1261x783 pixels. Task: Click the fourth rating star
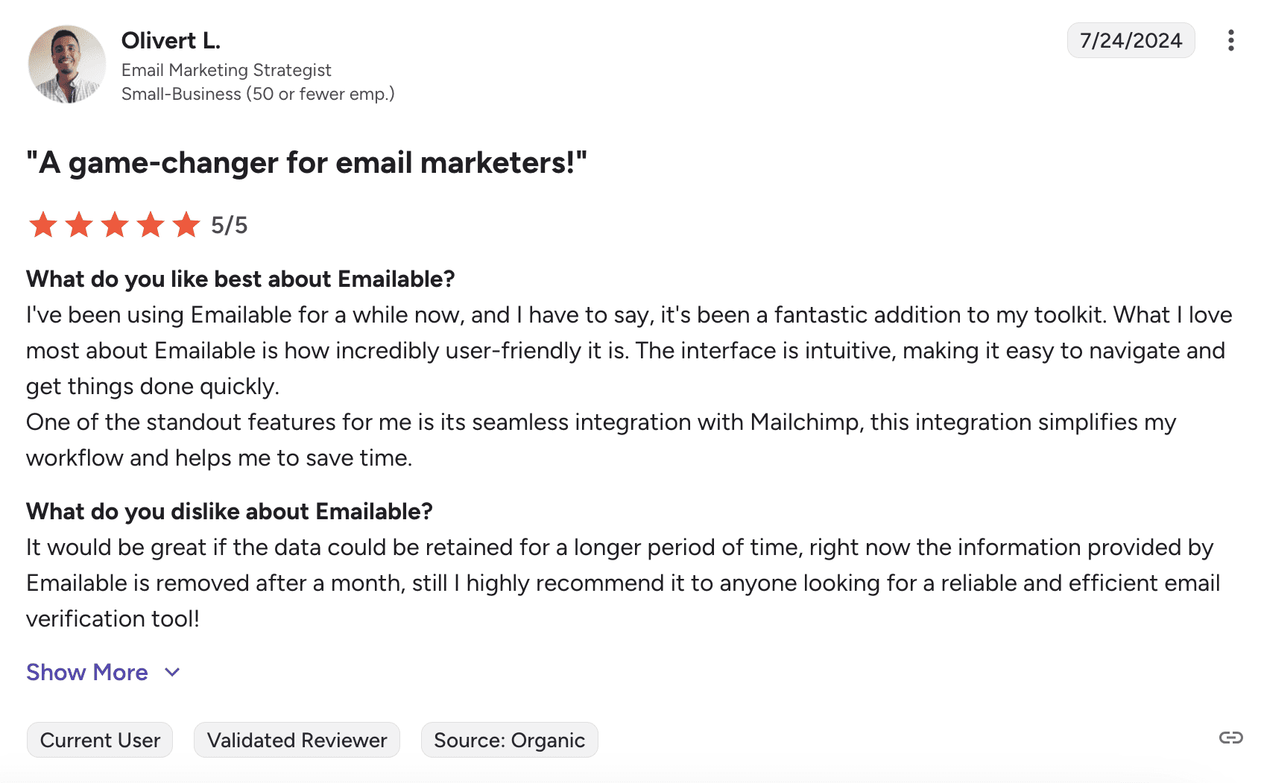[151, 224]
